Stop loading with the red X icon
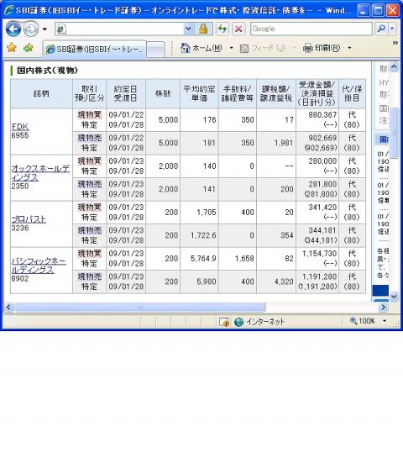Image resolution: width=403 pixels, height=463 pixels. [x=238, y=29]
